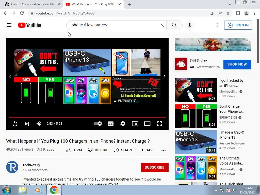The width and height of the screenshot is (260, 195).
Task: Toggle the autoplay switch
Action: point(98,124)
